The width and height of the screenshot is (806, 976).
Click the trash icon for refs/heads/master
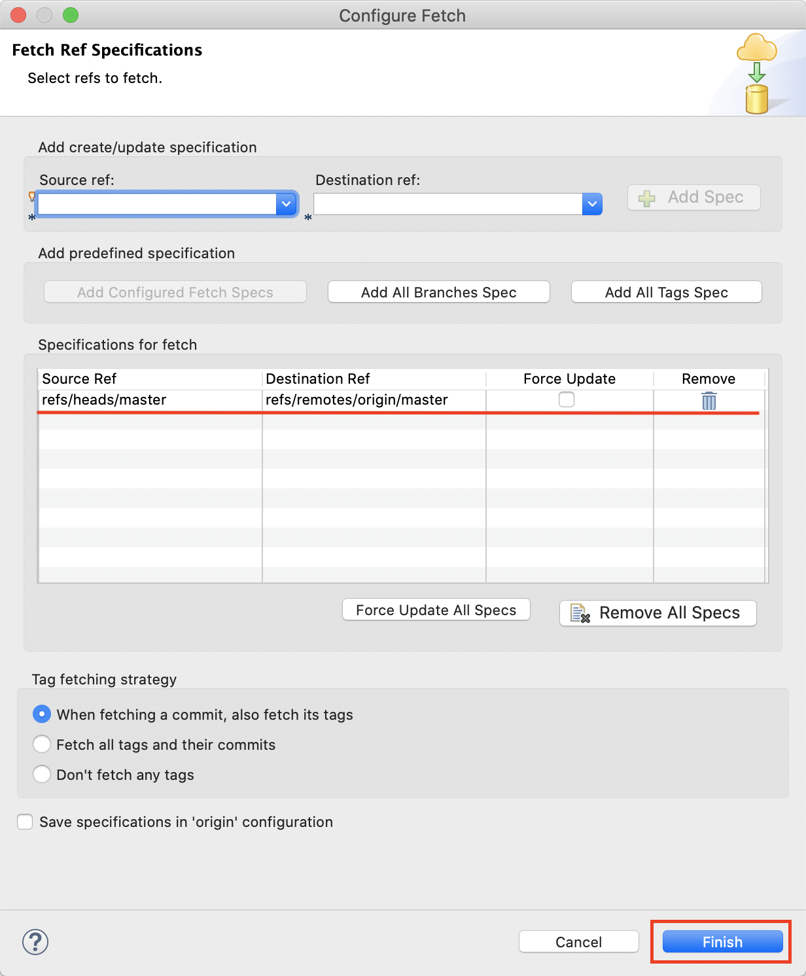click(x=709, y=401)
